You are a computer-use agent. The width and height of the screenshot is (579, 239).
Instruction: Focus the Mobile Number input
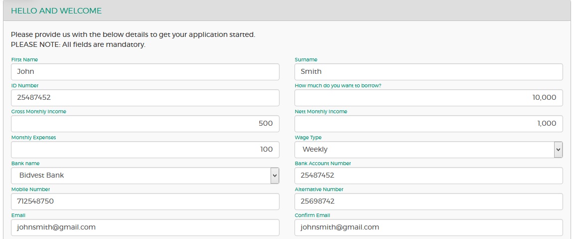point(145,201)
